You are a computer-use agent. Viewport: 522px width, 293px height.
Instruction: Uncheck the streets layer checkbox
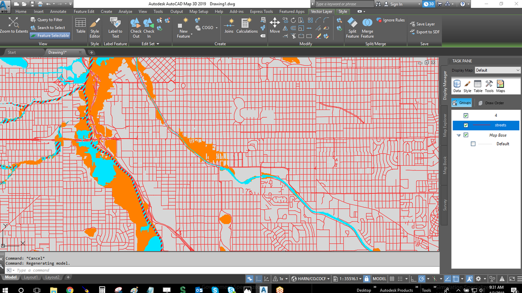tap(466, 126)
